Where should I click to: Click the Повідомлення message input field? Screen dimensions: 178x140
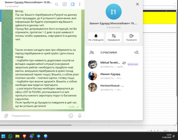pos(39,116)
